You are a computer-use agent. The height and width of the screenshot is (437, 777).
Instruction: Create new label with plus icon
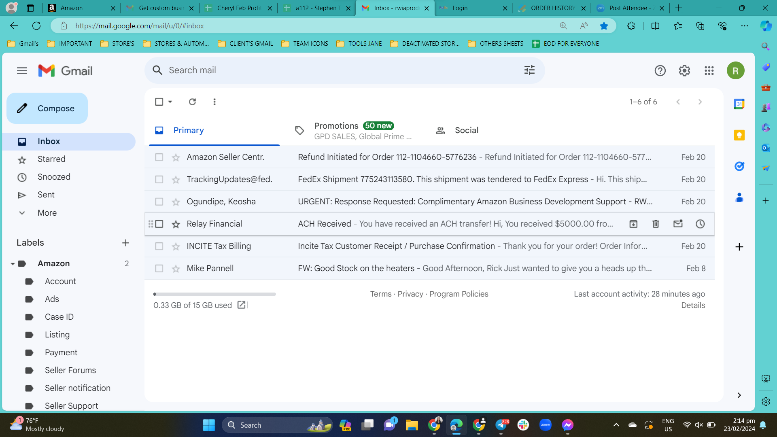(x=125, y=243)
